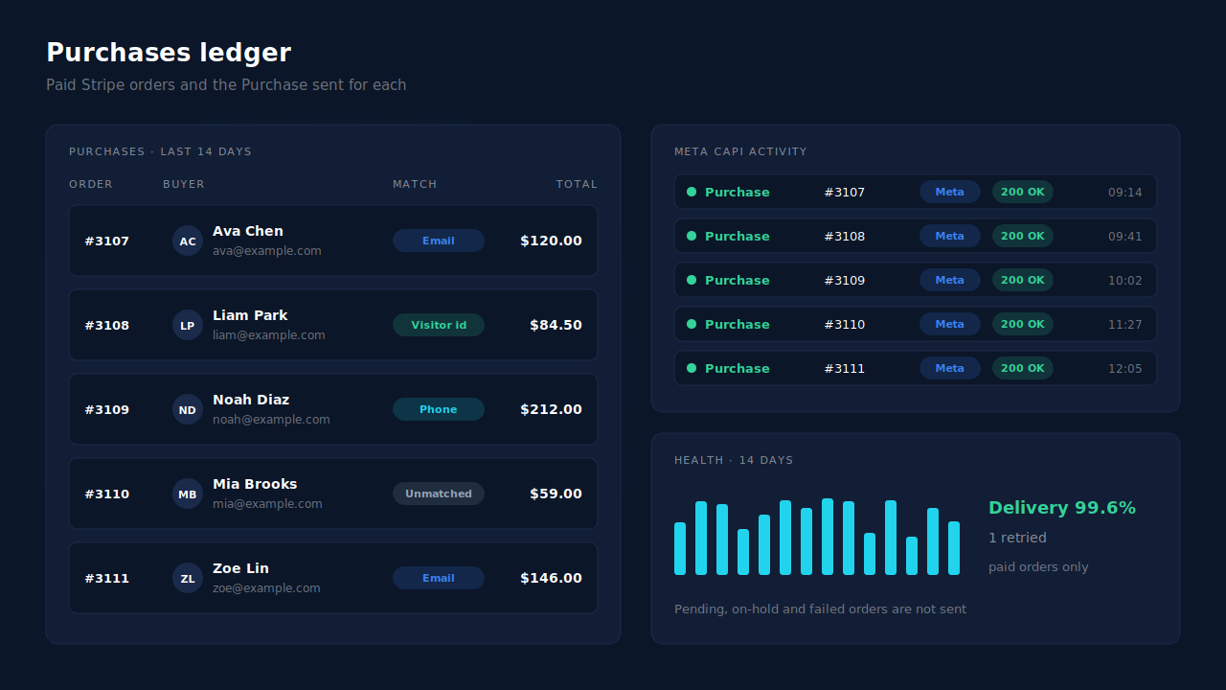The height and width of the screenshot is (690, 1226).
Task: Click the ORDER column header
Action: (x=91, y=184)
